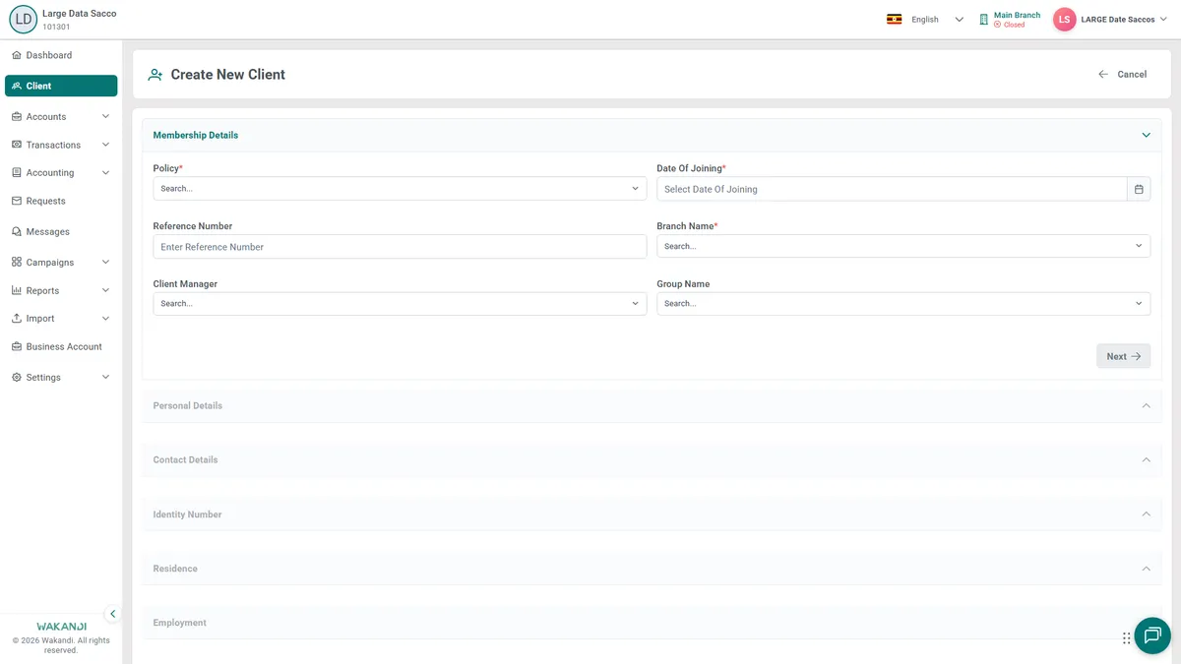This screenshot has width=1181, height=664.
Task: Click the Settings gear icon
Action: [17, 377]
